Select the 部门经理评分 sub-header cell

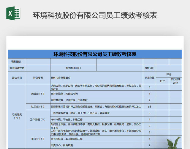175,81
